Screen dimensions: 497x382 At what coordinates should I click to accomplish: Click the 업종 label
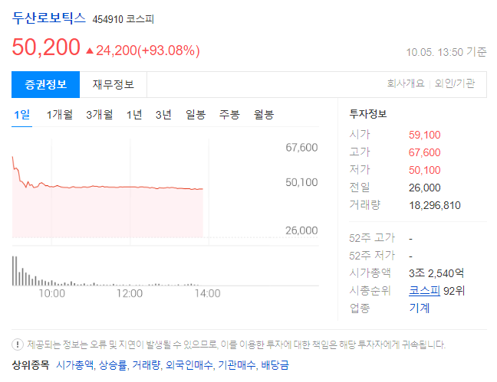(x=360, y=308)
